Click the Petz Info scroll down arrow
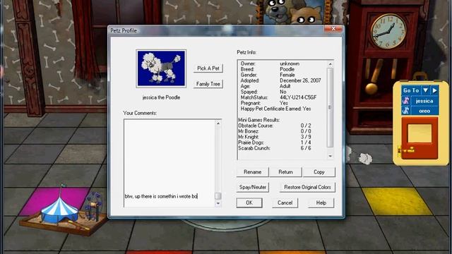Image resolution: width=452 pixels, height=254 pixels. 331,156
